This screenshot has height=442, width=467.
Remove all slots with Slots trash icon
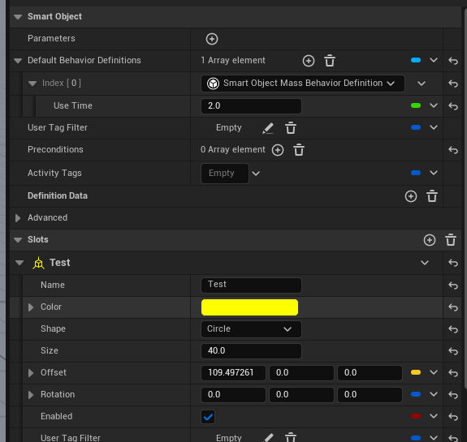450,240
